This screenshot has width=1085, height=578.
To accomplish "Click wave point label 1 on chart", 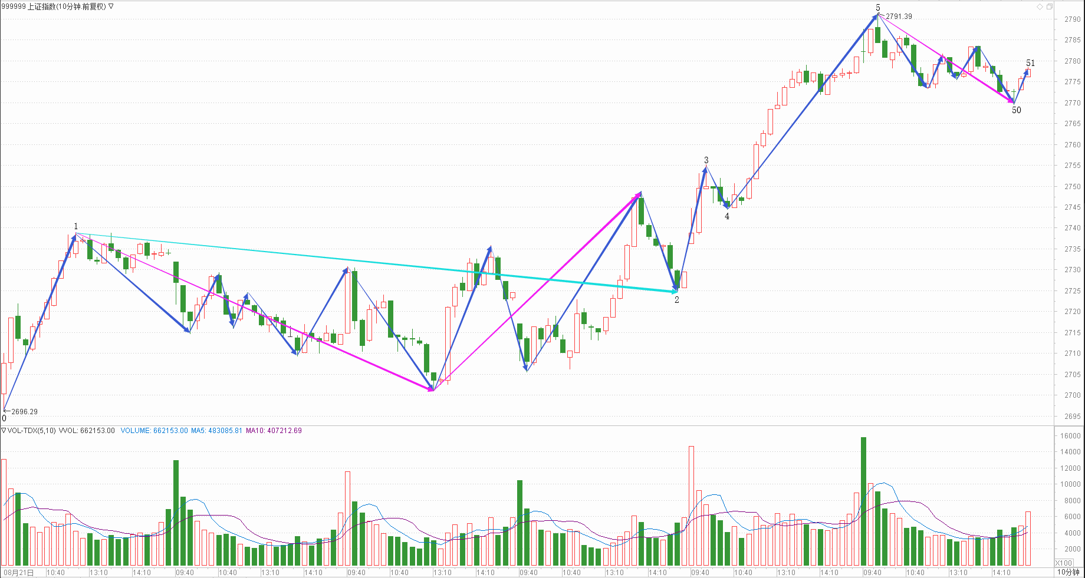I will (x=75, y=226).
